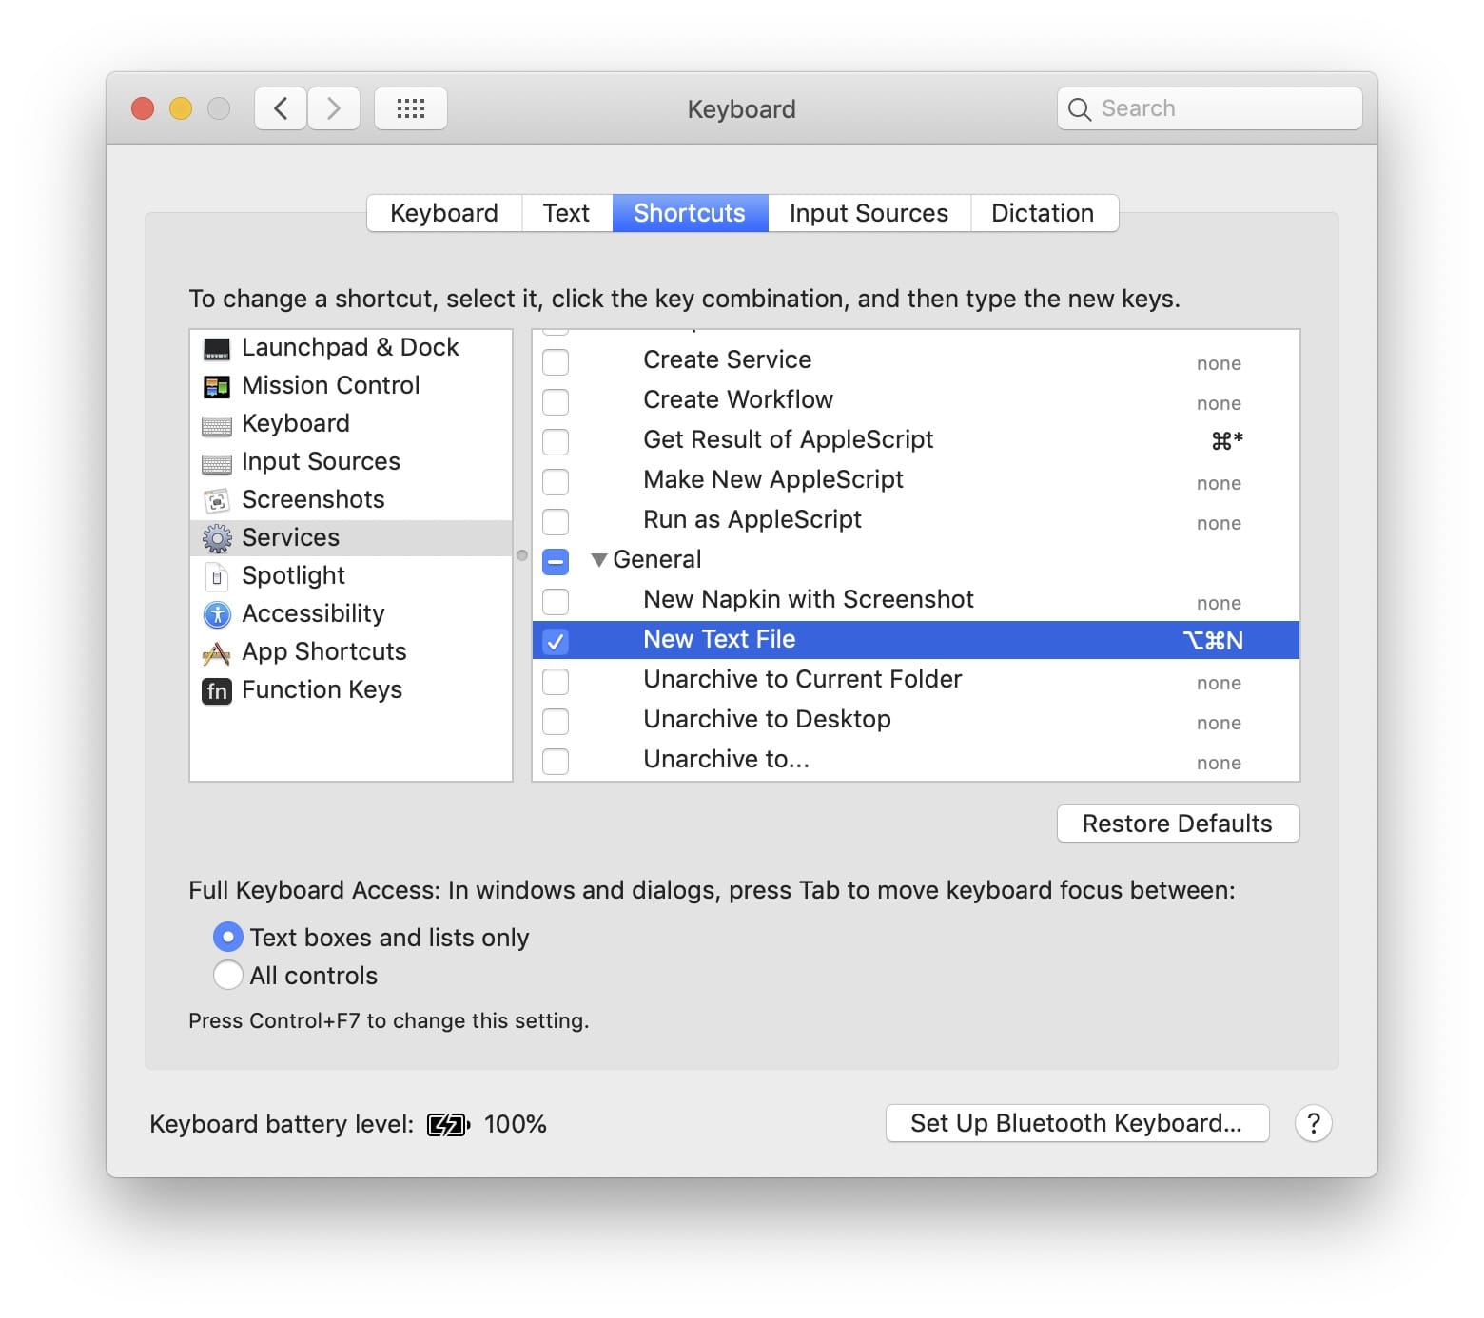
Task: Switch to the Dictation tab
Action: (1044, 213)
